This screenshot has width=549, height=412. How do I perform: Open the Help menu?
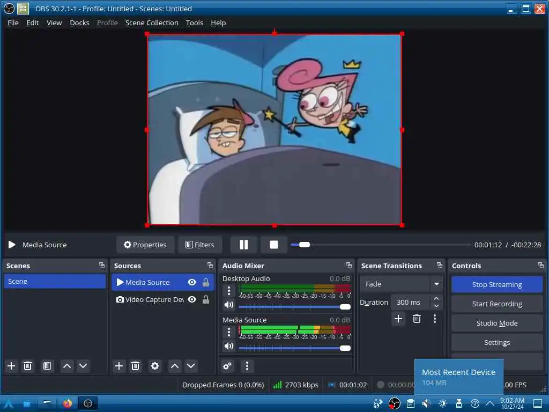point(218,23)
